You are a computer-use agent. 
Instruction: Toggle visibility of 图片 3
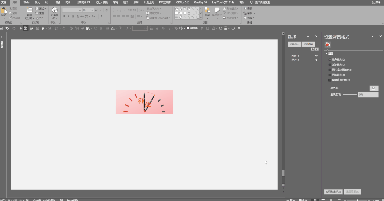click(x=316, y=60)
